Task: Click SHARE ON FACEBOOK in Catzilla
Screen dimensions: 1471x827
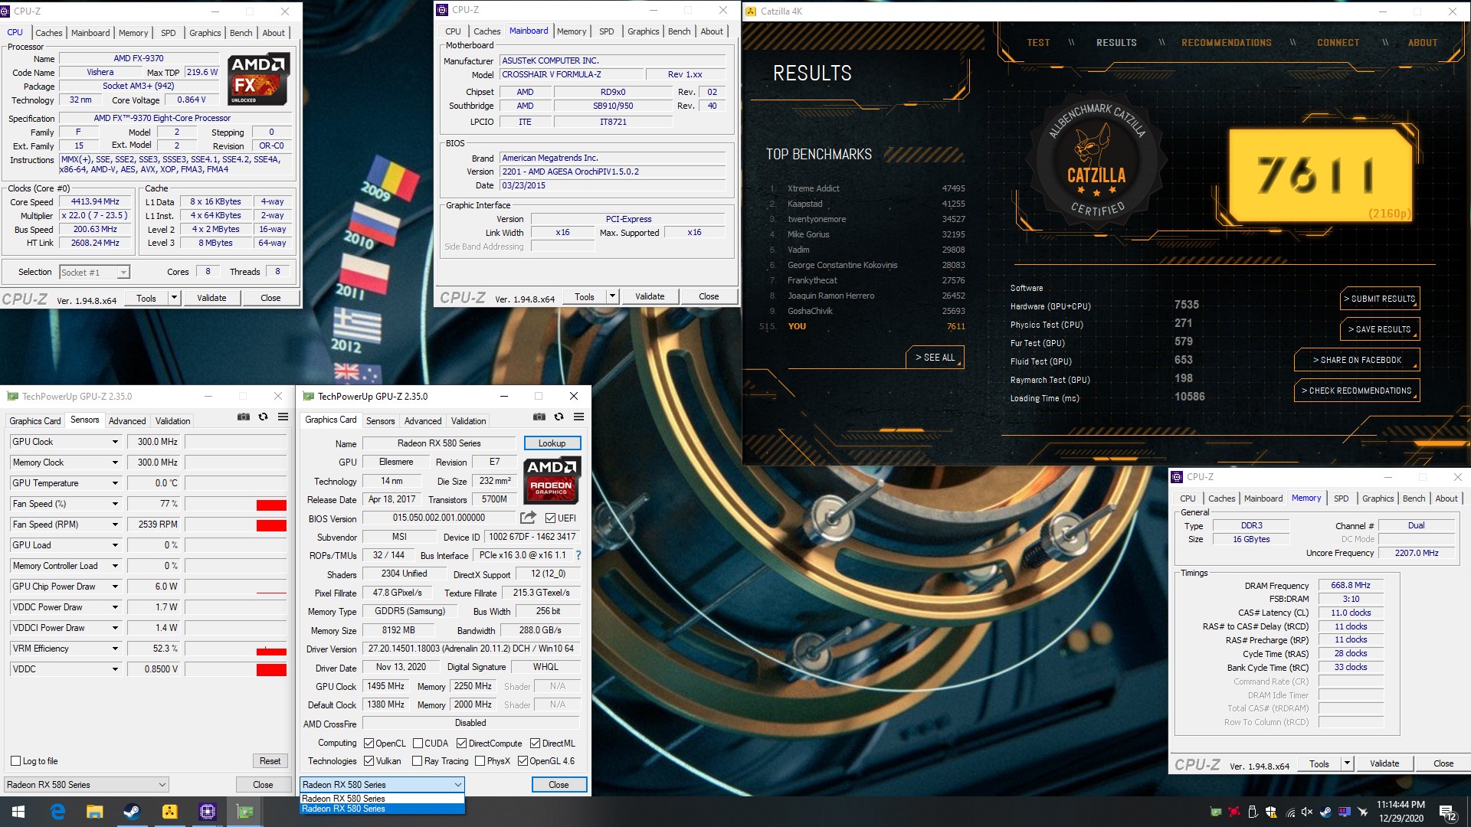Action: tap(1357, 360)
